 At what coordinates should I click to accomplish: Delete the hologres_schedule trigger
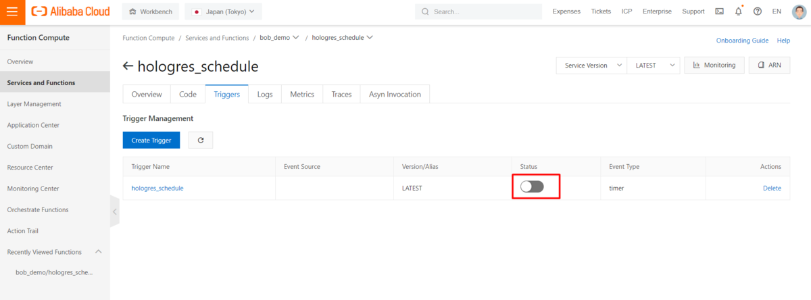click(772, 188)
